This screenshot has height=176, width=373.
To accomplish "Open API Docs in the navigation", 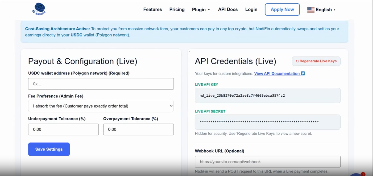I will coord(228,10).
